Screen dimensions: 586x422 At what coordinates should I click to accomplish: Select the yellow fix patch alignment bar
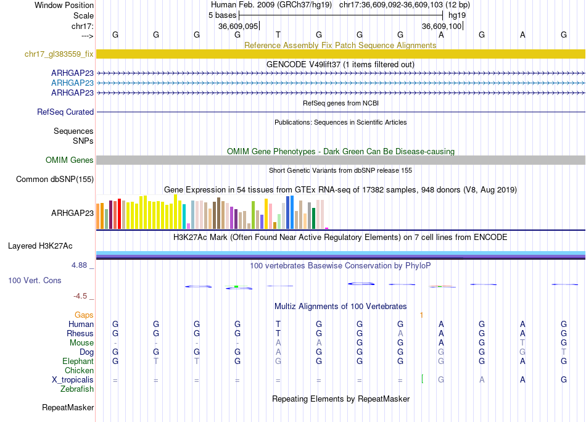click(x=340, y=54)
